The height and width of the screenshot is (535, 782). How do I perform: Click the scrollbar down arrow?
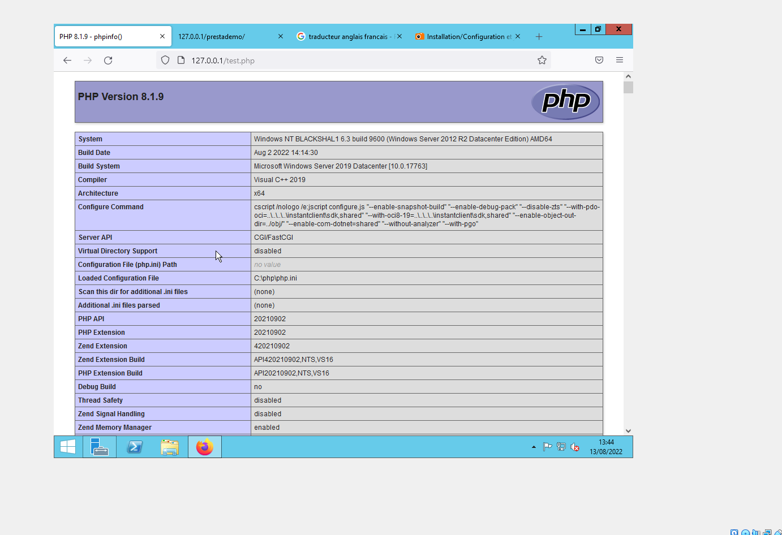click(628, 431)
